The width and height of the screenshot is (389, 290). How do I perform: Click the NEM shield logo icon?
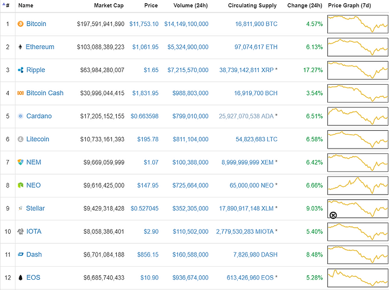21,162
